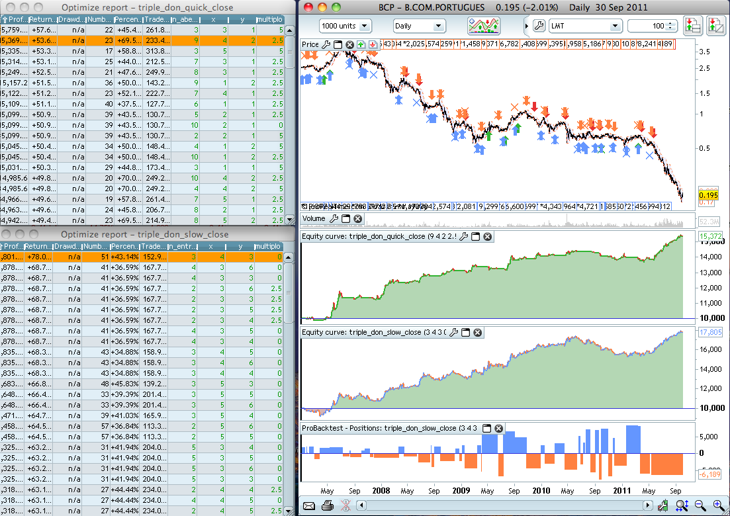Close the Volume panel
Screen dimensions: 730x516
click(x=357, y=219)
